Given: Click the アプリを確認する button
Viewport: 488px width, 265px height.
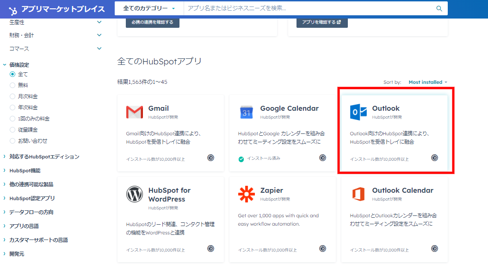Looking at the screenshot, I should point(322,22).
